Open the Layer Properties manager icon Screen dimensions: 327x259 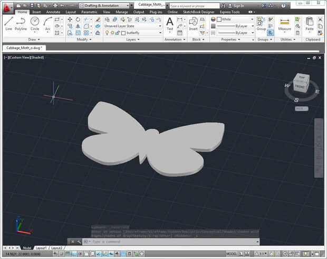[107, 19]
